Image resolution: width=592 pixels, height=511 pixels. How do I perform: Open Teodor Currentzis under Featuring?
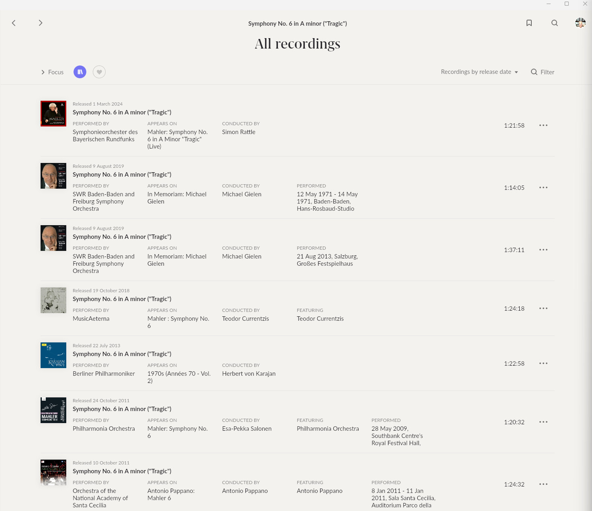[x=320, y=319]
